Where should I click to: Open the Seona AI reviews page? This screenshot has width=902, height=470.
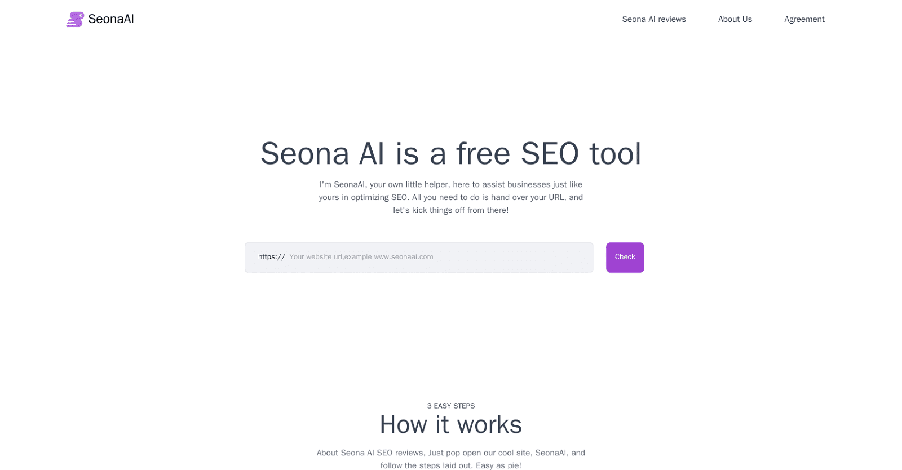coord(653,19)
